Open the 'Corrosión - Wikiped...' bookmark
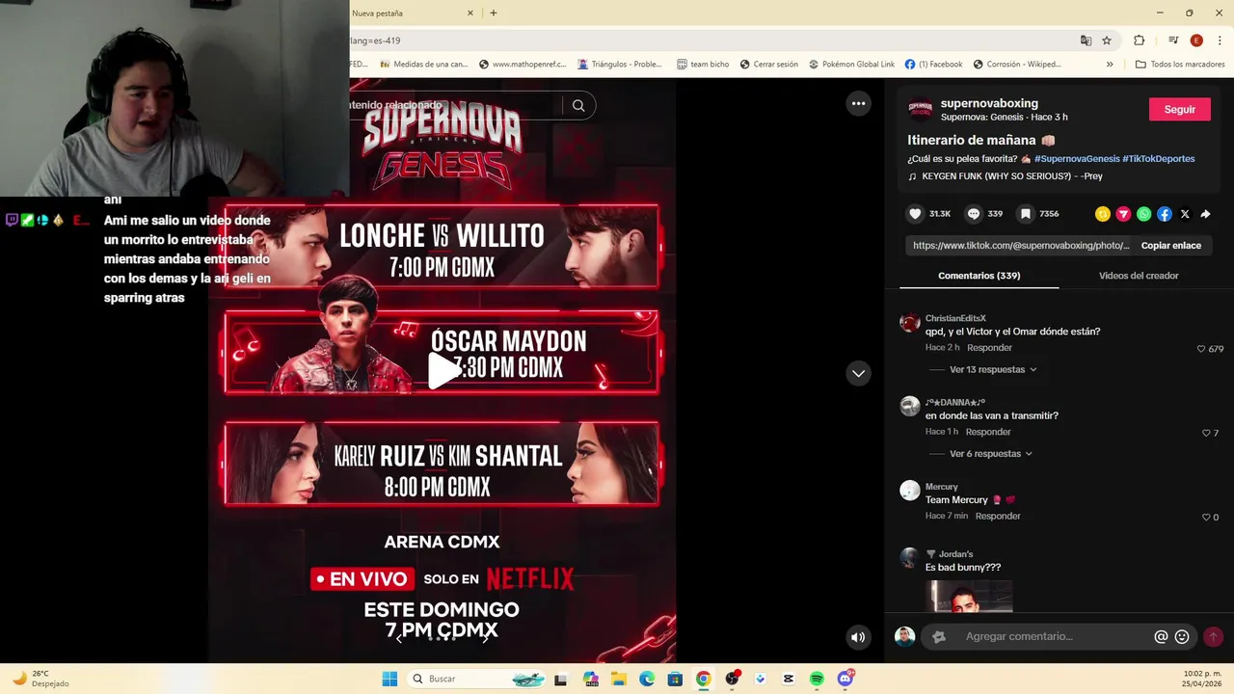The width and height of the screenshot is (1234, 694). pyautogui.click(x=1017, y=65)
